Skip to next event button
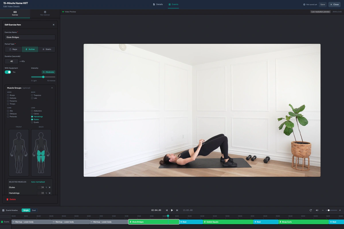Screen dimensions: 344x229 [x=177, y=210]
